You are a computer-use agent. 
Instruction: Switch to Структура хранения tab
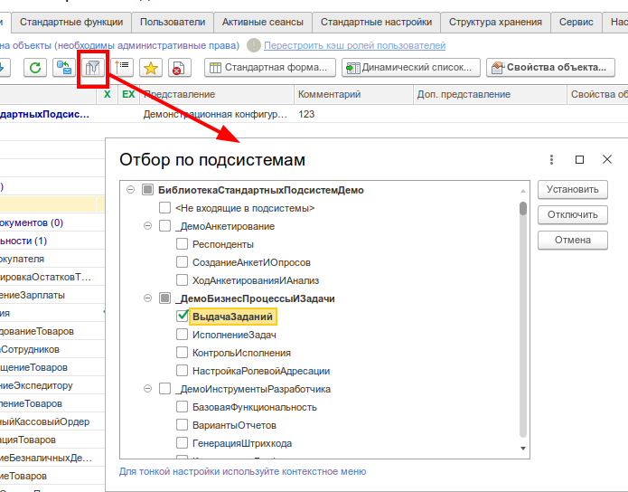pyautogui.click(x=495, y=22)
